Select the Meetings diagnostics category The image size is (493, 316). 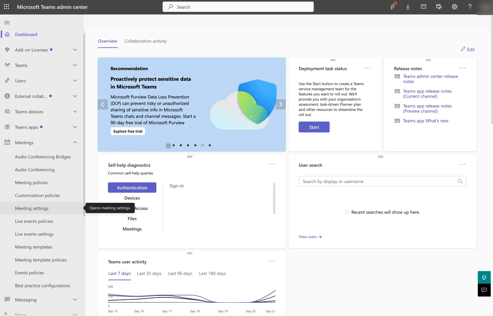tap(132, 229)
